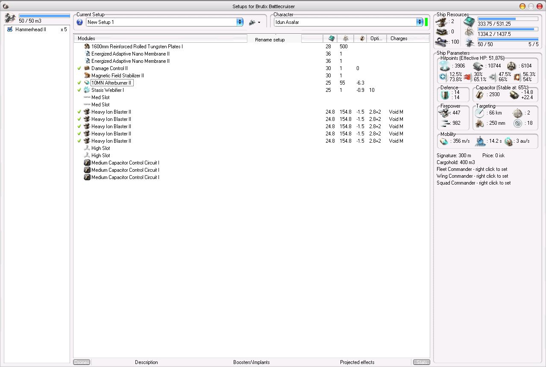Screen dimensions: 546x367
Task: Click the launcher hardpoints icon in Ship Resources
Action: click(x=442, y=32)
